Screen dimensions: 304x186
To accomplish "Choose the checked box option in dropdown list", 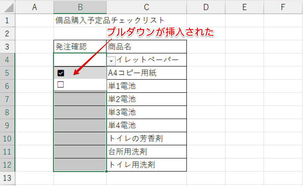I will click(x=61, y=73).
